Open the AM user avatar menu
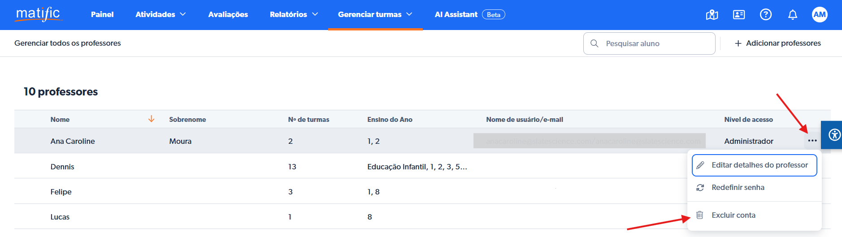The height and width of the screenshot is (237, 842). point(820,15)
